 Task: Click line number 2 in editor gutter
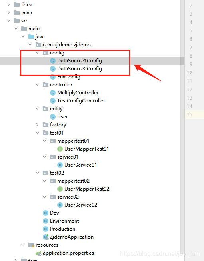coord(191,6)
